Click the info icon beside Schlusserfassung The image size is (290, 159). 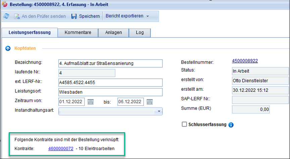coord(231,125)
